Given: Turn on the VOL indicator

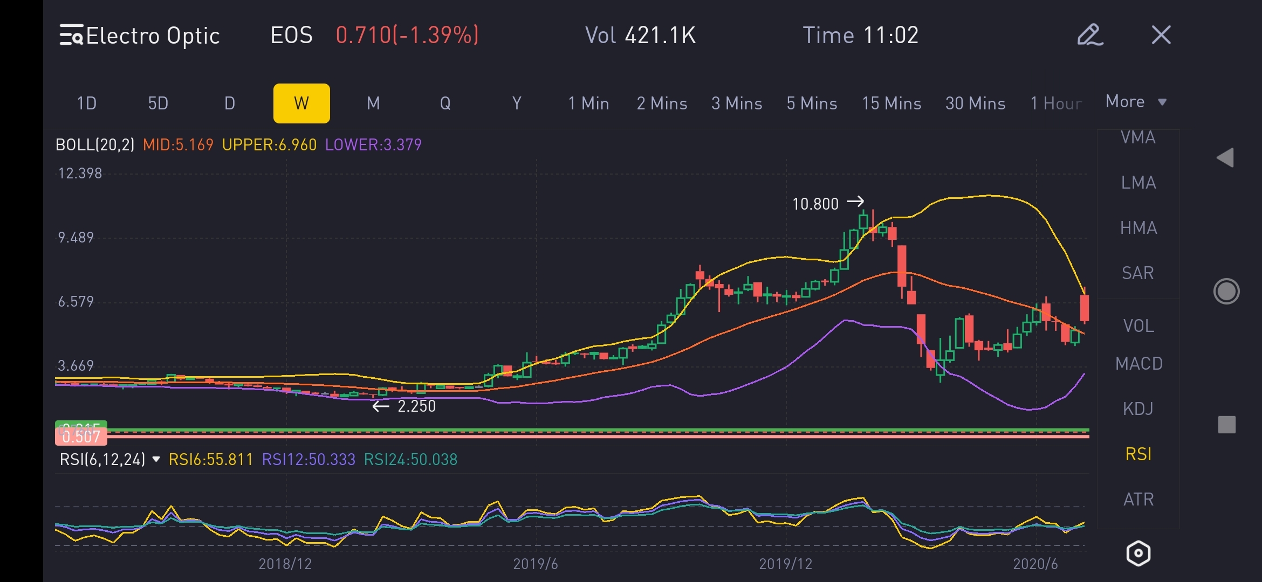Looking at the screenshot, I should 1138,326.
